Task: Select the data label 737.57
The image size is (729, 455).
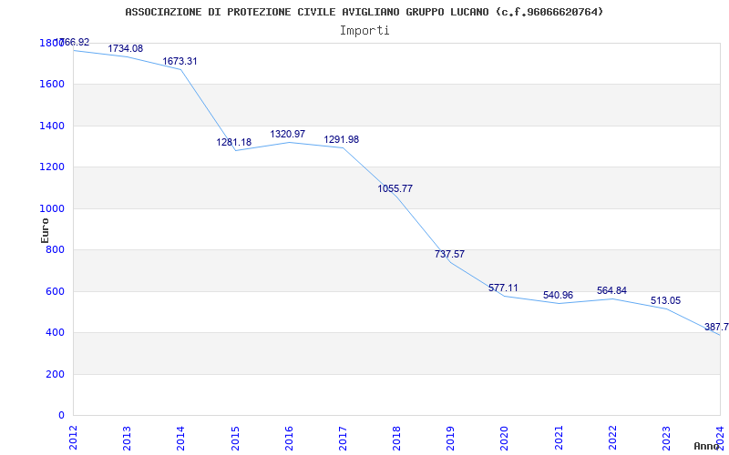Action: tap(449, 255)
